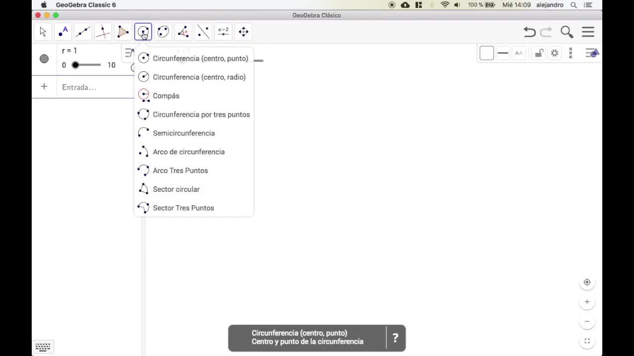Image resolution: width=634 pixels, height=356 pixels.
Task: Select the Angle measurement tool
Action: [183, 32]
